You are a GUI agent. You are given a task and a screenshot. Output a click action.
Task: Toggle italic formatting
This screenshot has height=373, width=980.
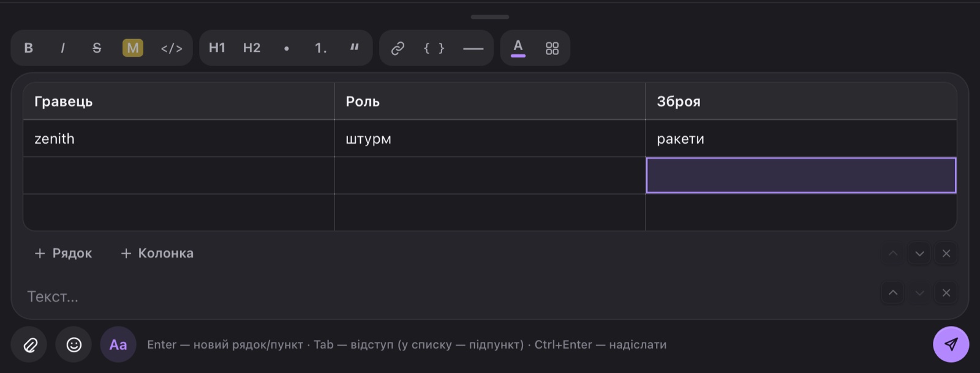(x=62, y=48)
